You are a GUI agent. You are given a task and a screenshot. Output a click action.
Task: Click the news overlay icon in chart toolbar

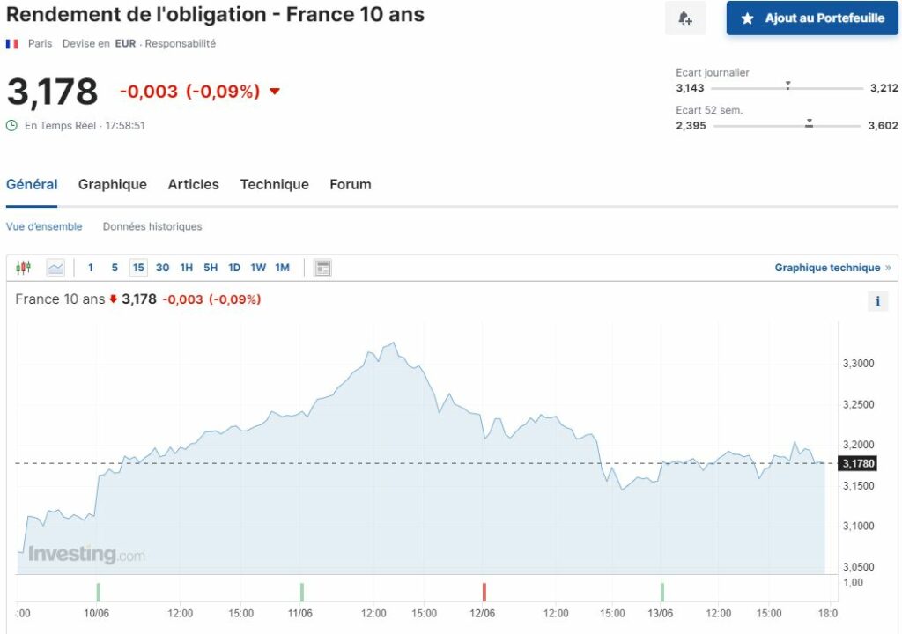[322, 268]
